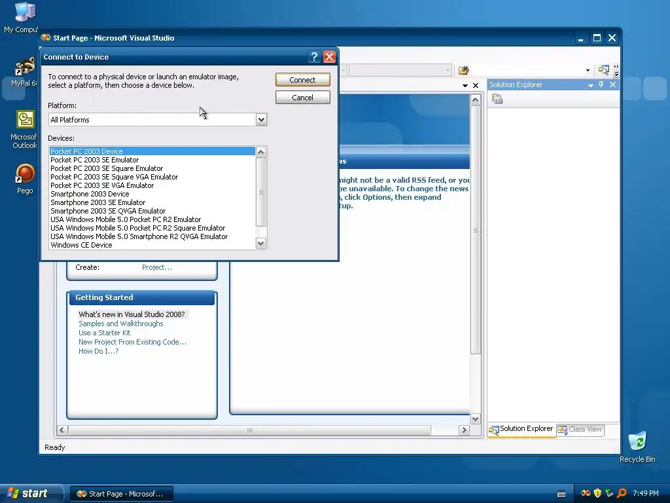Close the Solution Explorer panel

coord(612,84)
